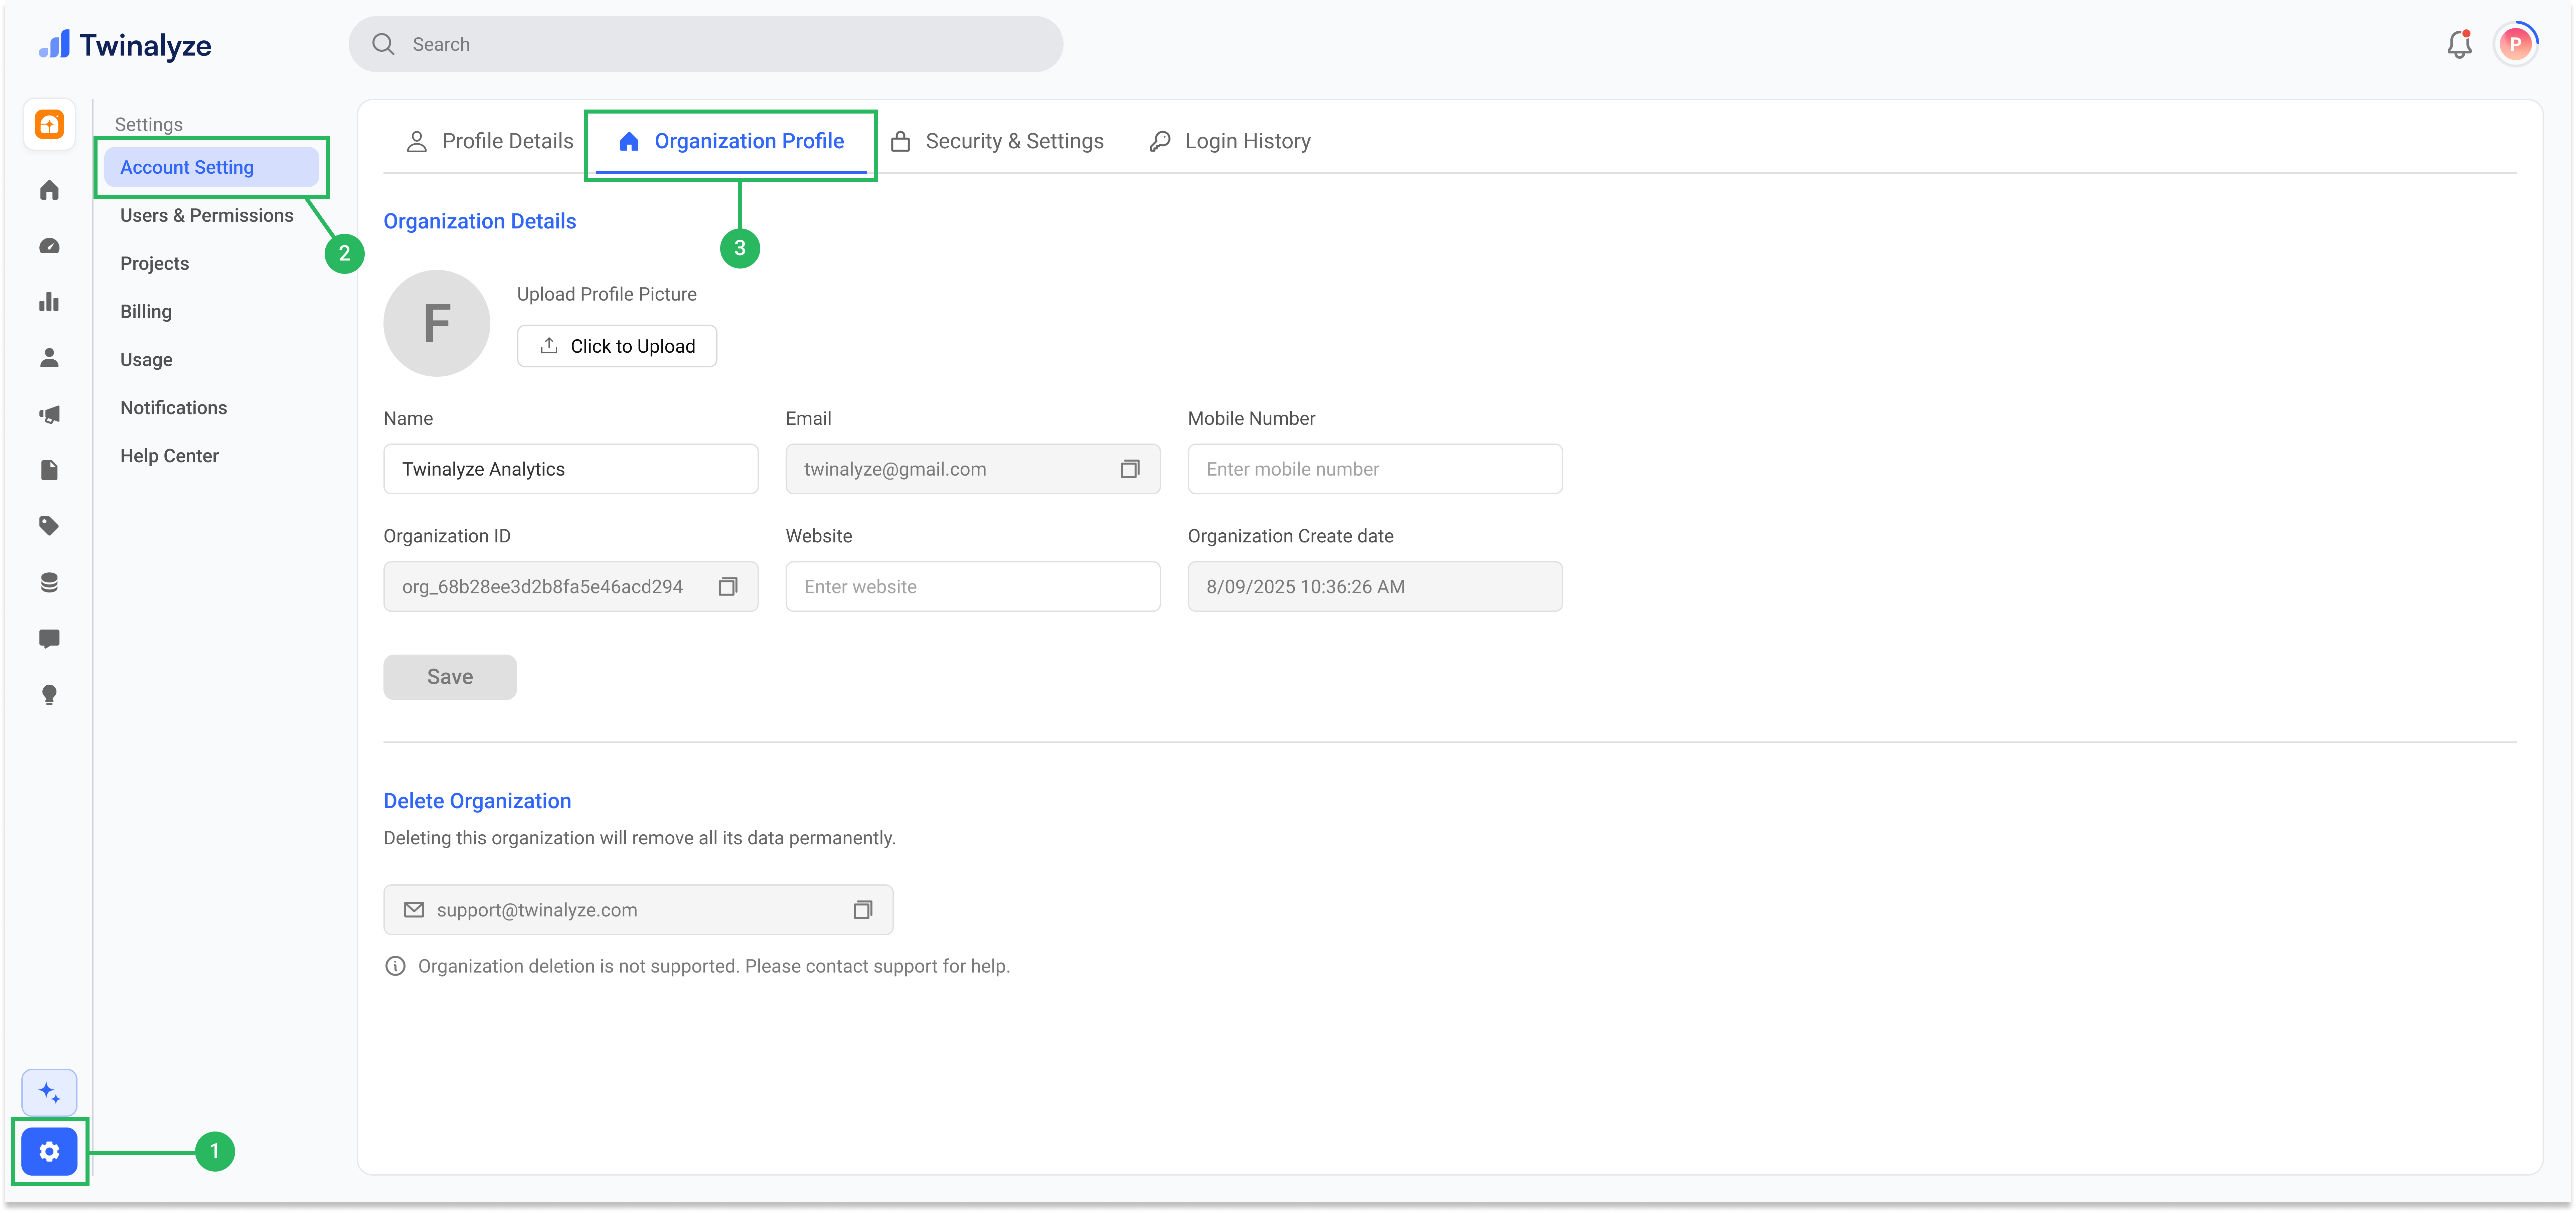This screenshot has height=1213, width=2576.
Task: Open the dashboard gauge sidebar icon
Action: [x=49, y=246]
